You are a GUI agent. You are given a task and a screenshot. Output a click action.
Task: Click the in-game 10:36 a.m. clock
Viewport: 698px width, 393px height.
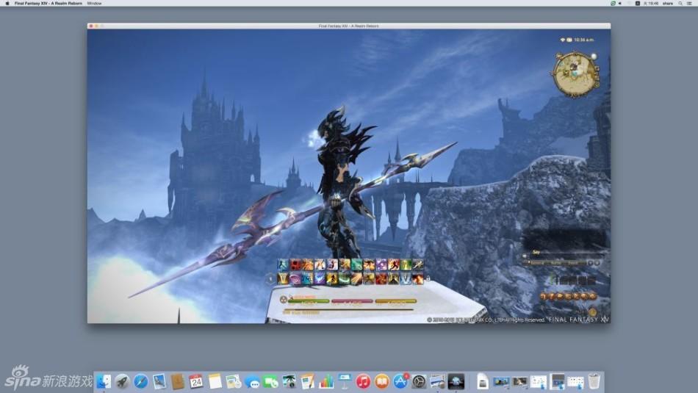coord(583,40)
